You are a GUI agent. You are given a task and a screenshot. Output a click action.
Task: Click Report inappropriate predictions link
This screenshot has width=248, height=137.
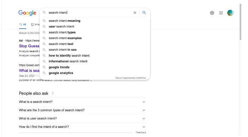click(x=131, y=78)
